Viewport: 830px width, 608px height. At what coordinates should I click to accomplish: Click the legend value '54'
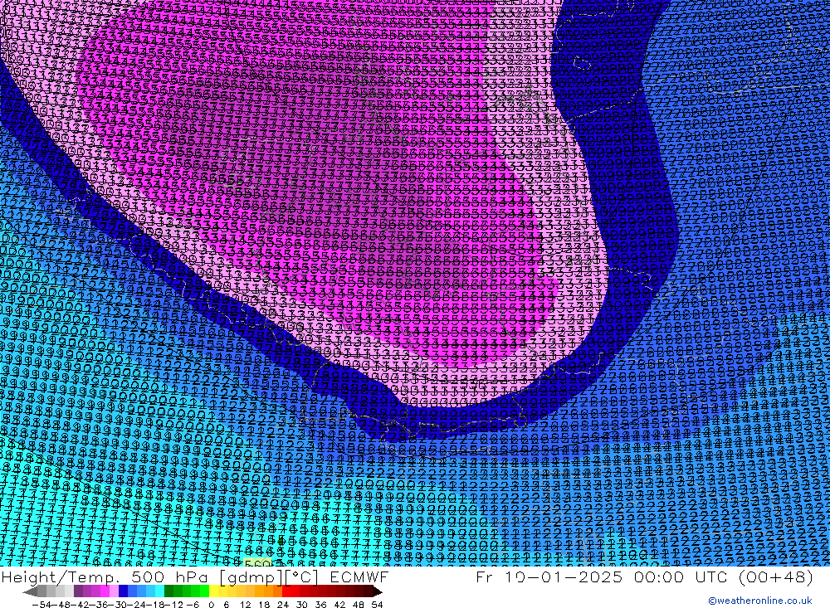(x=377, y=605)
